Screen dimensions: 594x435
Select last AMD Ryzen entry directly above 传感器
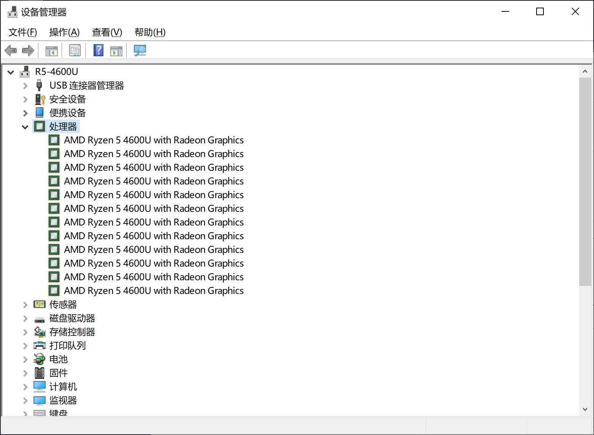pyautogui.click(x=154, y=291)
